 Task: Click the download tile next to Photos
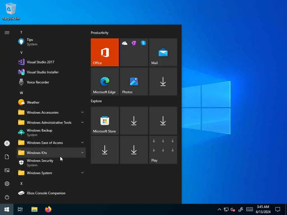point(163,81)
